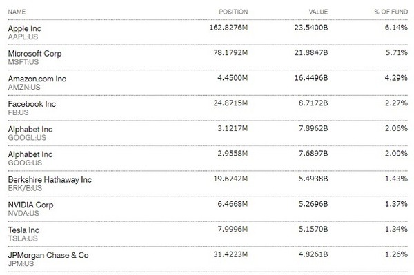Screen dimensions: 414x275
Task: Select the JPM:US ticker symbol
Action: (21, 264)
